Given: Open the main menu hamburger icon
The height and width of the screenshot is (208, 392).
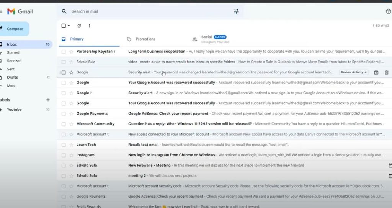Looking at the screenshot, I should 1,11.
